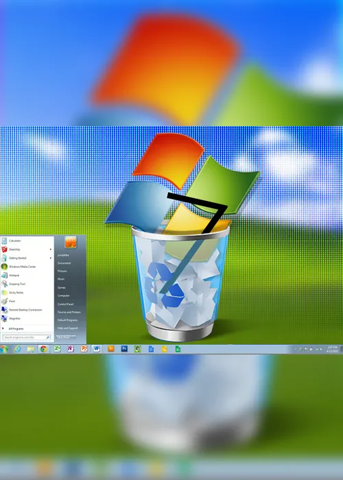Open the user folder link below picture
343x480 pixels.
tap(63, 255)
